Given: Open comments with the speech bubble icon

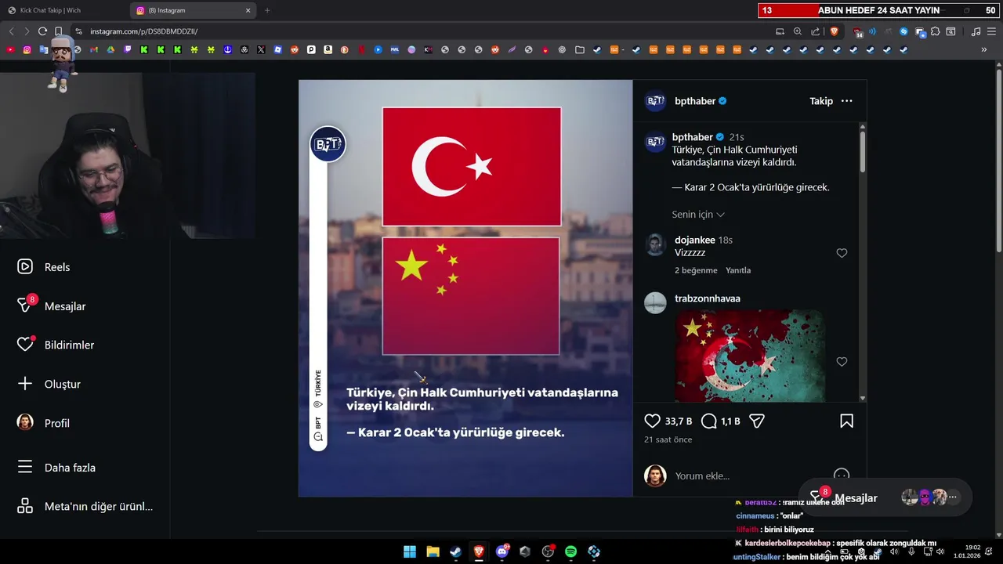Looking at the screenshot, I should coord(708,421).
